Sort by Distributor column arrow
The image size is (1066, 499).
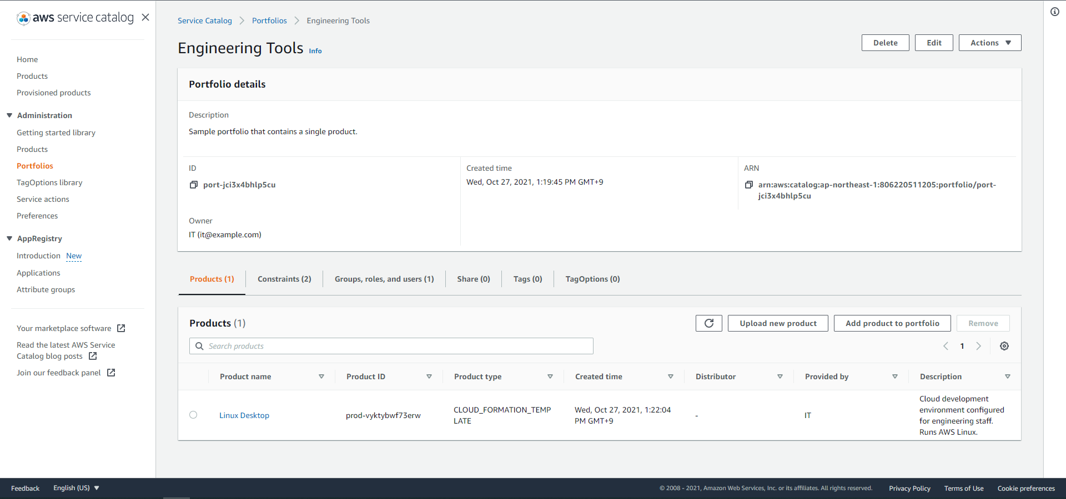point(780,376)
